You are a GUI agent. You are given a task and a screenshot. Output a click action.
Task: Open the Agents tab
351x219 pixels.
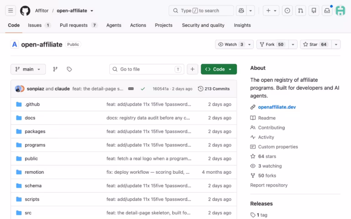[x=114, y=25]
